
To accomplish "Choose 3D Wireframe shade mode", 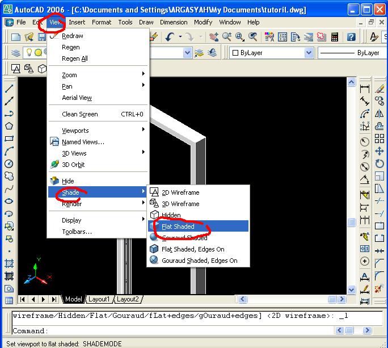I will coord(198,204).
